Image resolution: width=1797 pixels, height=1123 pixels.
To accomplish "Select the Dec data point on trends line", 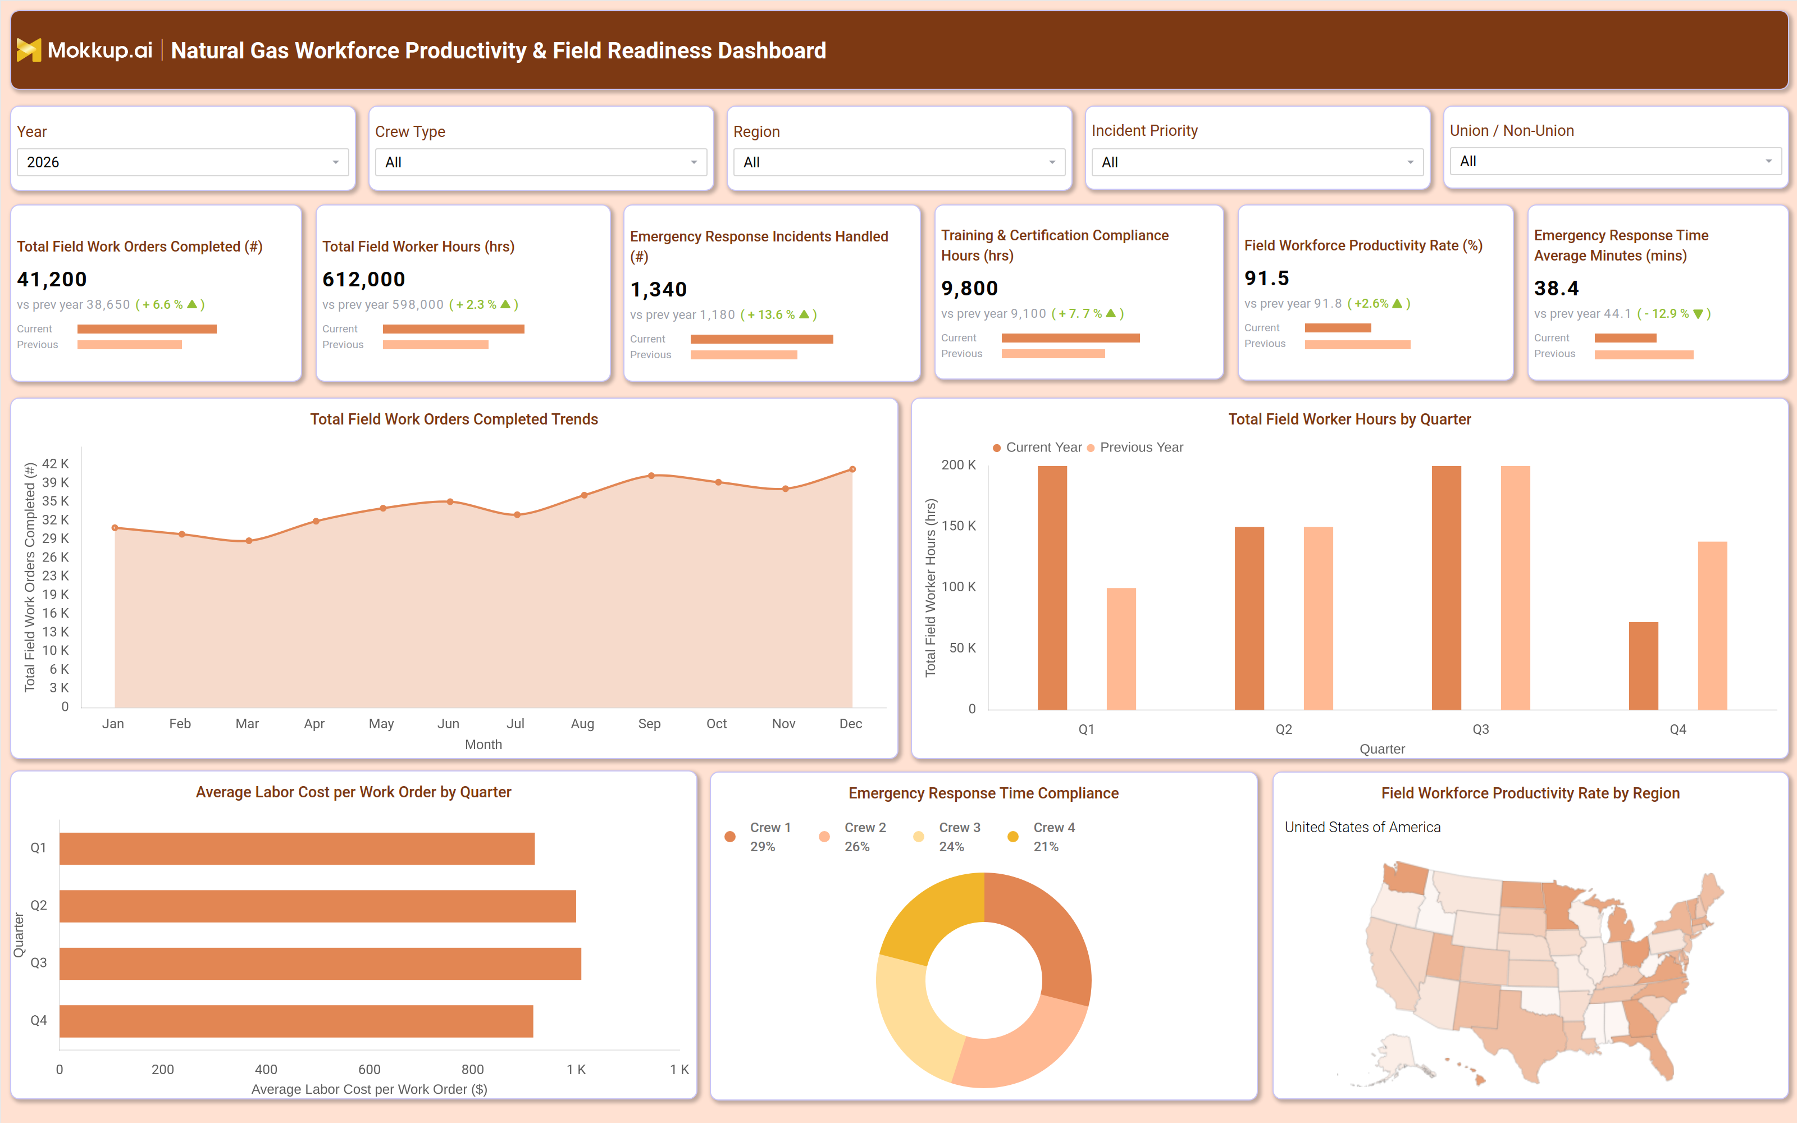I will coord(852,469).
